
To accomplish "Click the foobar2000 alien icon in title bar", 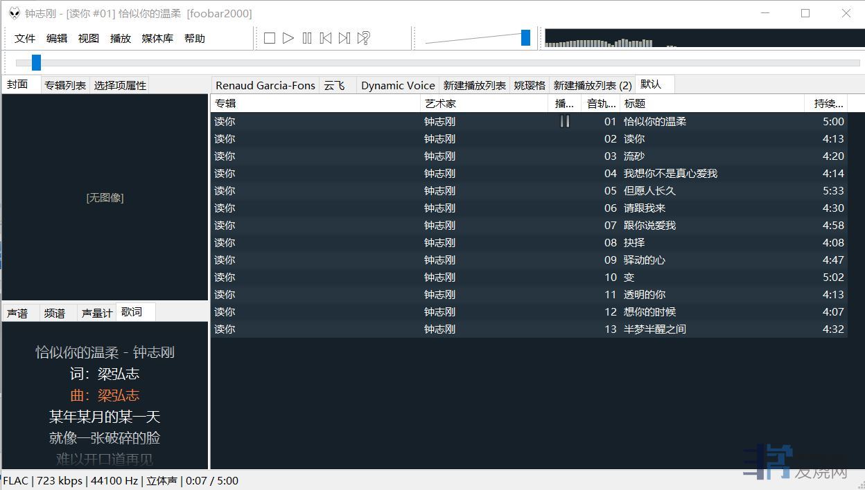I will point(14,13).
